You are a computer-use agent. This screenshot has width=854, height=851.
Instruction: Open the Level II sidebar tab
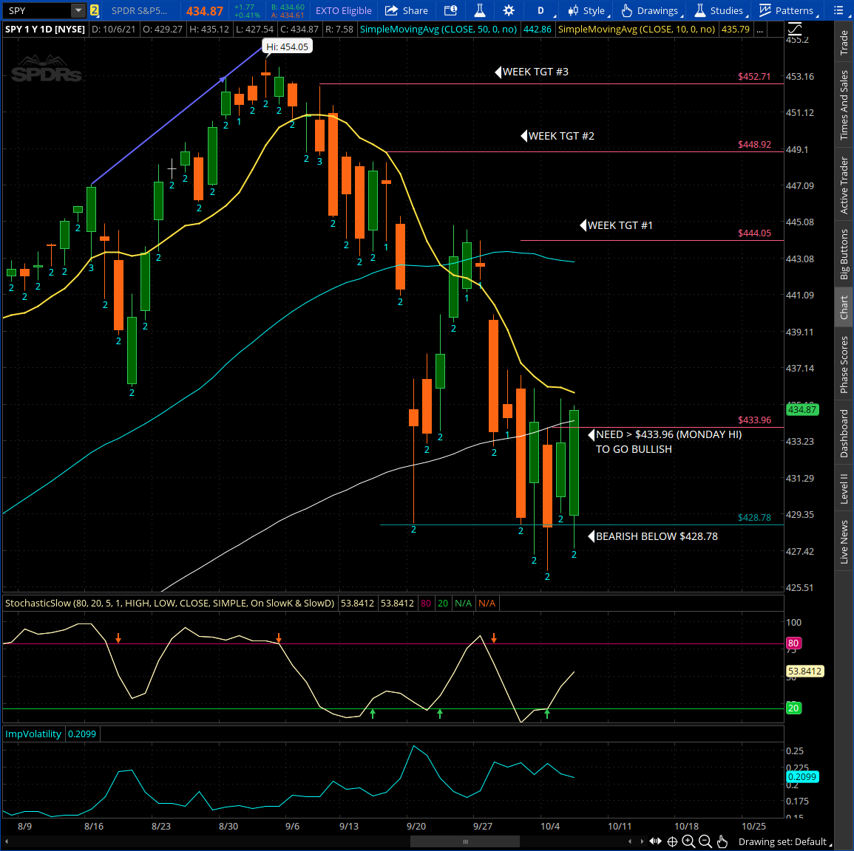point(844,488)
